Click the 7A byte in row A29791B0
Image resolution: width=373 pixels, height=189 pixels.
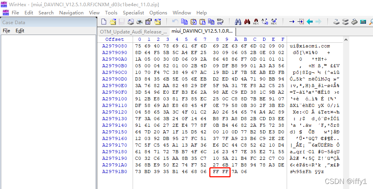[x=235, y=171]
